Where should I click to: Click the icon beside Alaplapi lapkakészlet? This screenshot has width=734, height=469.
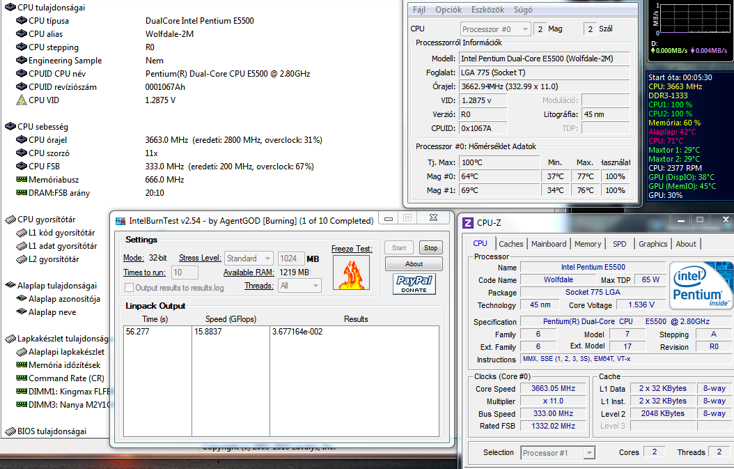22,352
